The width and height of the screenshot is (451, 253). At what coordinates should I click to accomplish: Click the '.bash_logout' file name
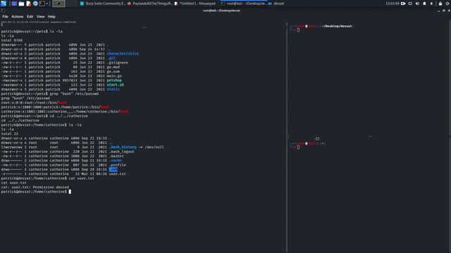[122, 152]
